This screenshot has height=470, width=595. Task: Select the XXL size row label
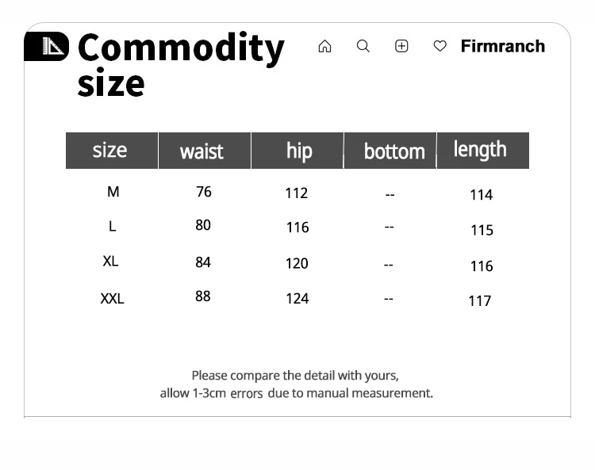pos(112,299)
